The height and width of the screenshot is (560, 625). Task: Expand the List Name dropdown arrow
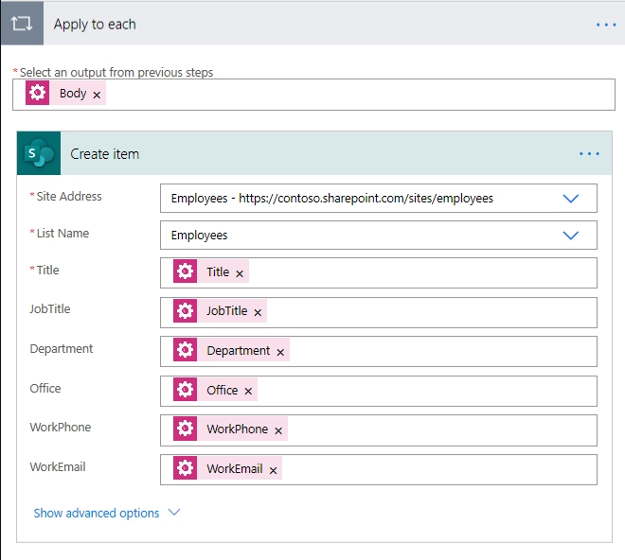[570, 236]
